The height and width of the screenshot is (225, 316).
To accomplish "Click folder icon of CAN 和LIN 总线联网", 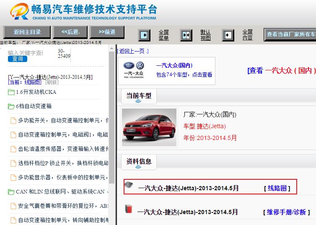I will click(11, 192).
